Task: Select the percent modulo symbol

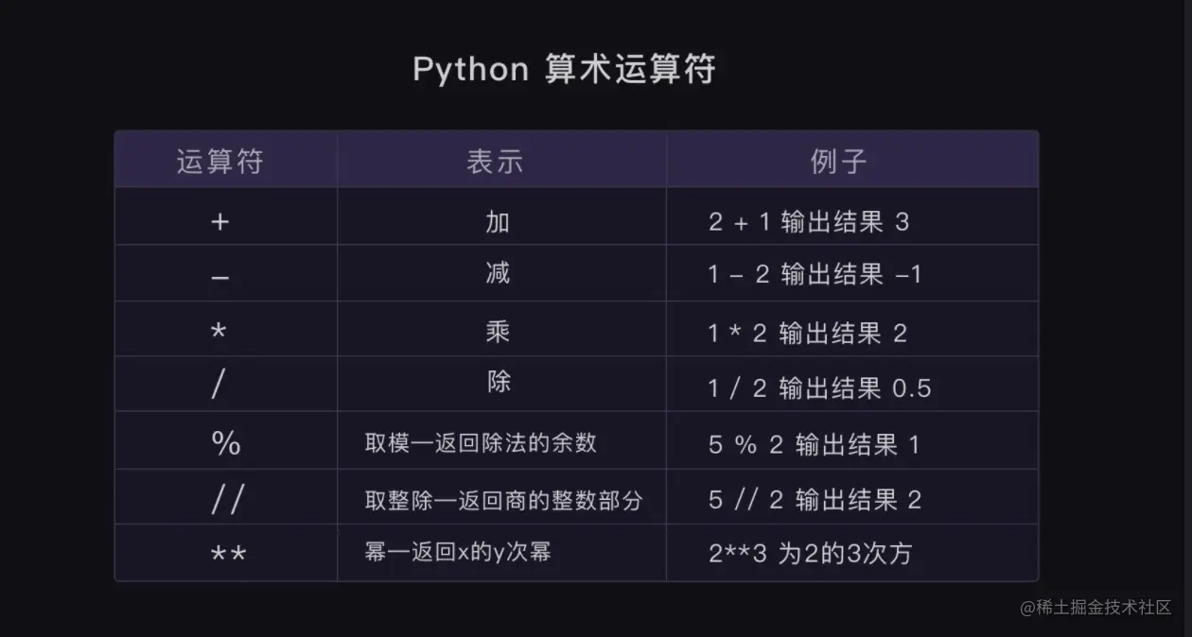Action: point(226,443)
